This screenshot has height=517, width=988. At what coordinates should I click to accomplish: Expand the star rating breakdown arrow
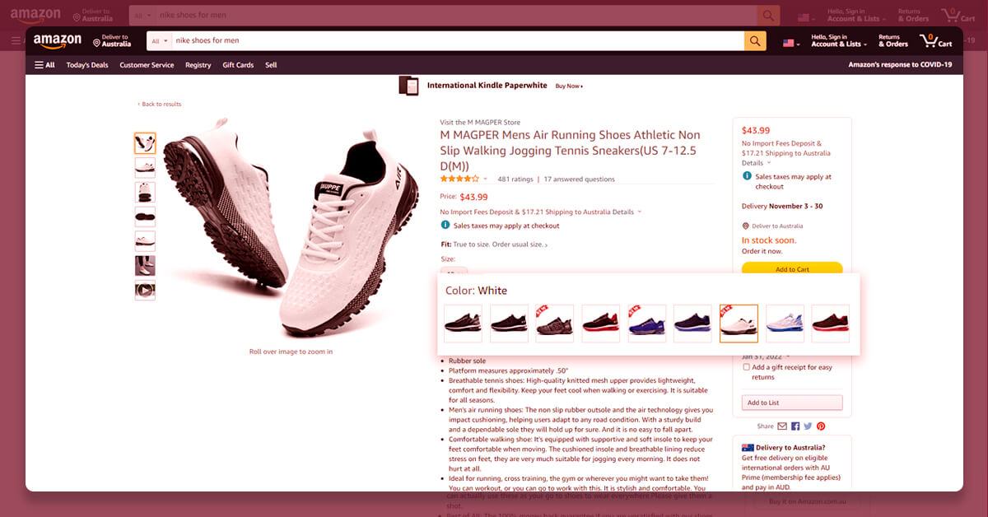coord(486,179)
